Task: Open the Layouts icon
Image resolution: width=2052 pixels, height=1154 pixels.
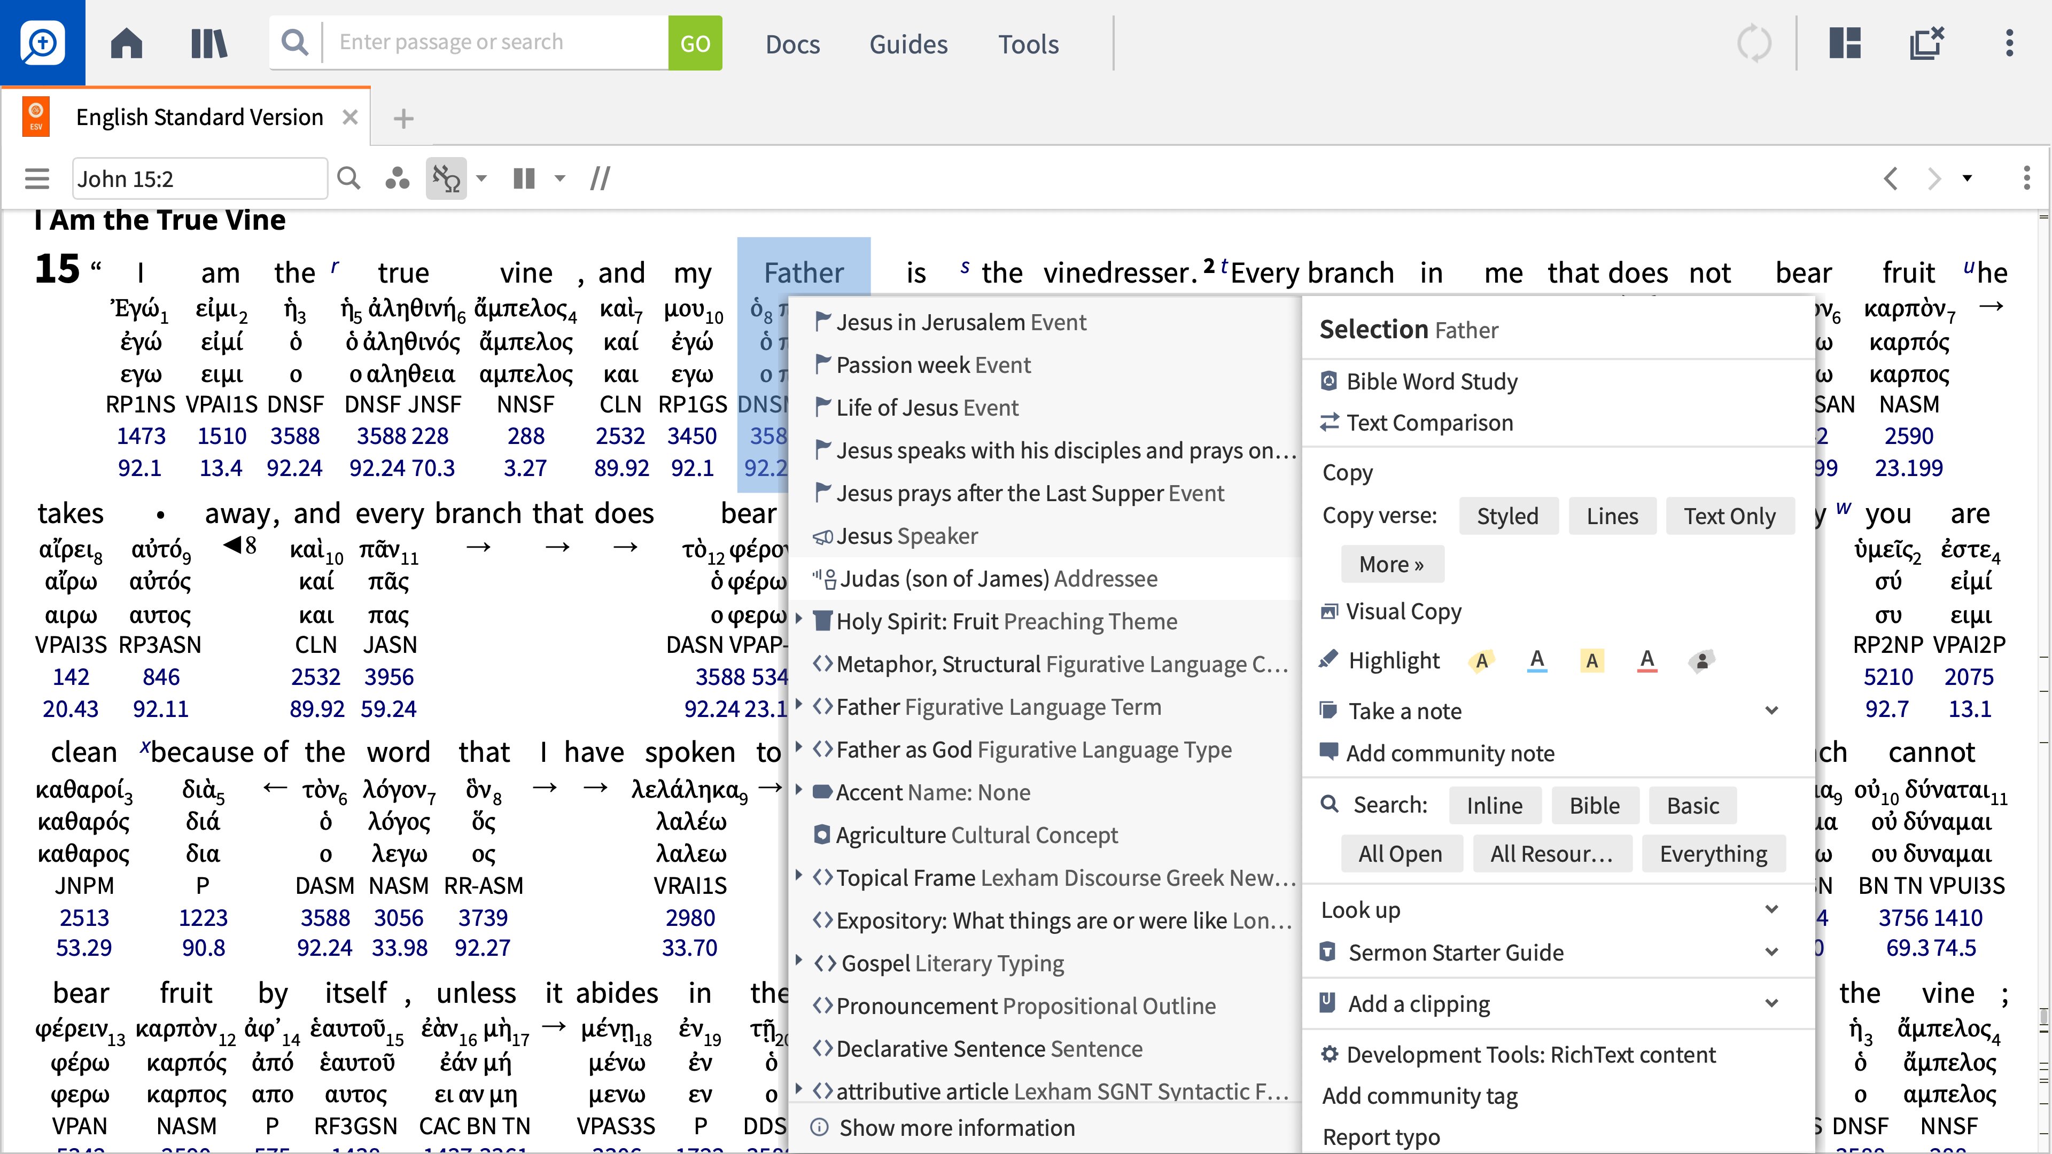Action: point(1845,43)
